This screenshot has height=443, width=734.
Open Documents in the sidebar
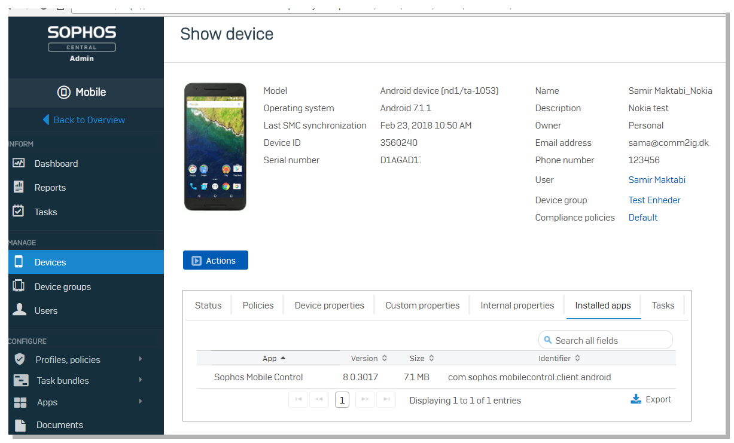click(x=60, y=425)
